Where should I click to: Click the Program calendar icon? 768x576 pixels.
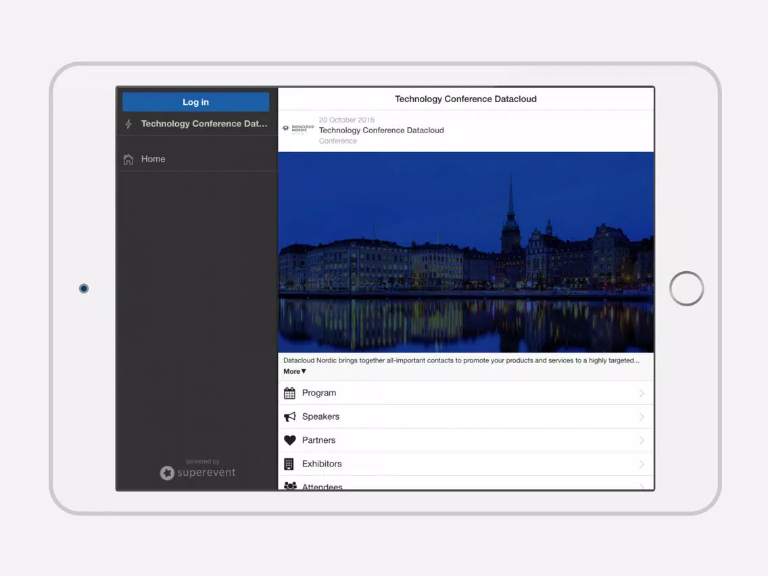289,393
